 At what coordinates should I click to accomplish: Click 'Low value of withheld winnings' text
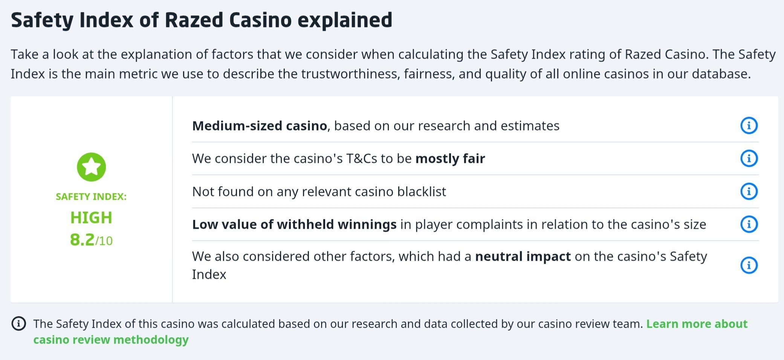(294, 225)
